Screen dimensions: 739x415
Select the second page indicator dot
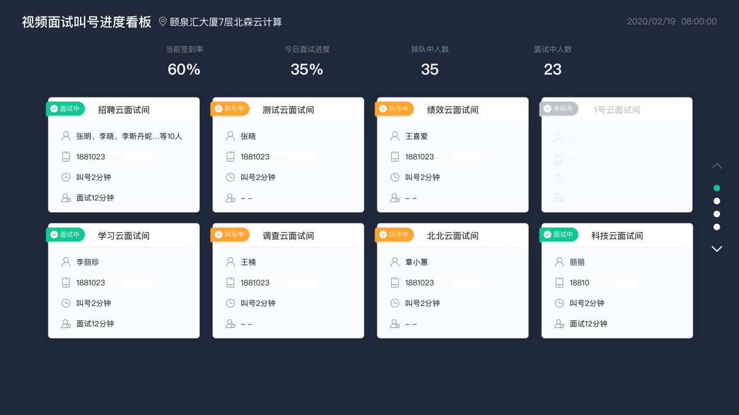click(717, 201)
